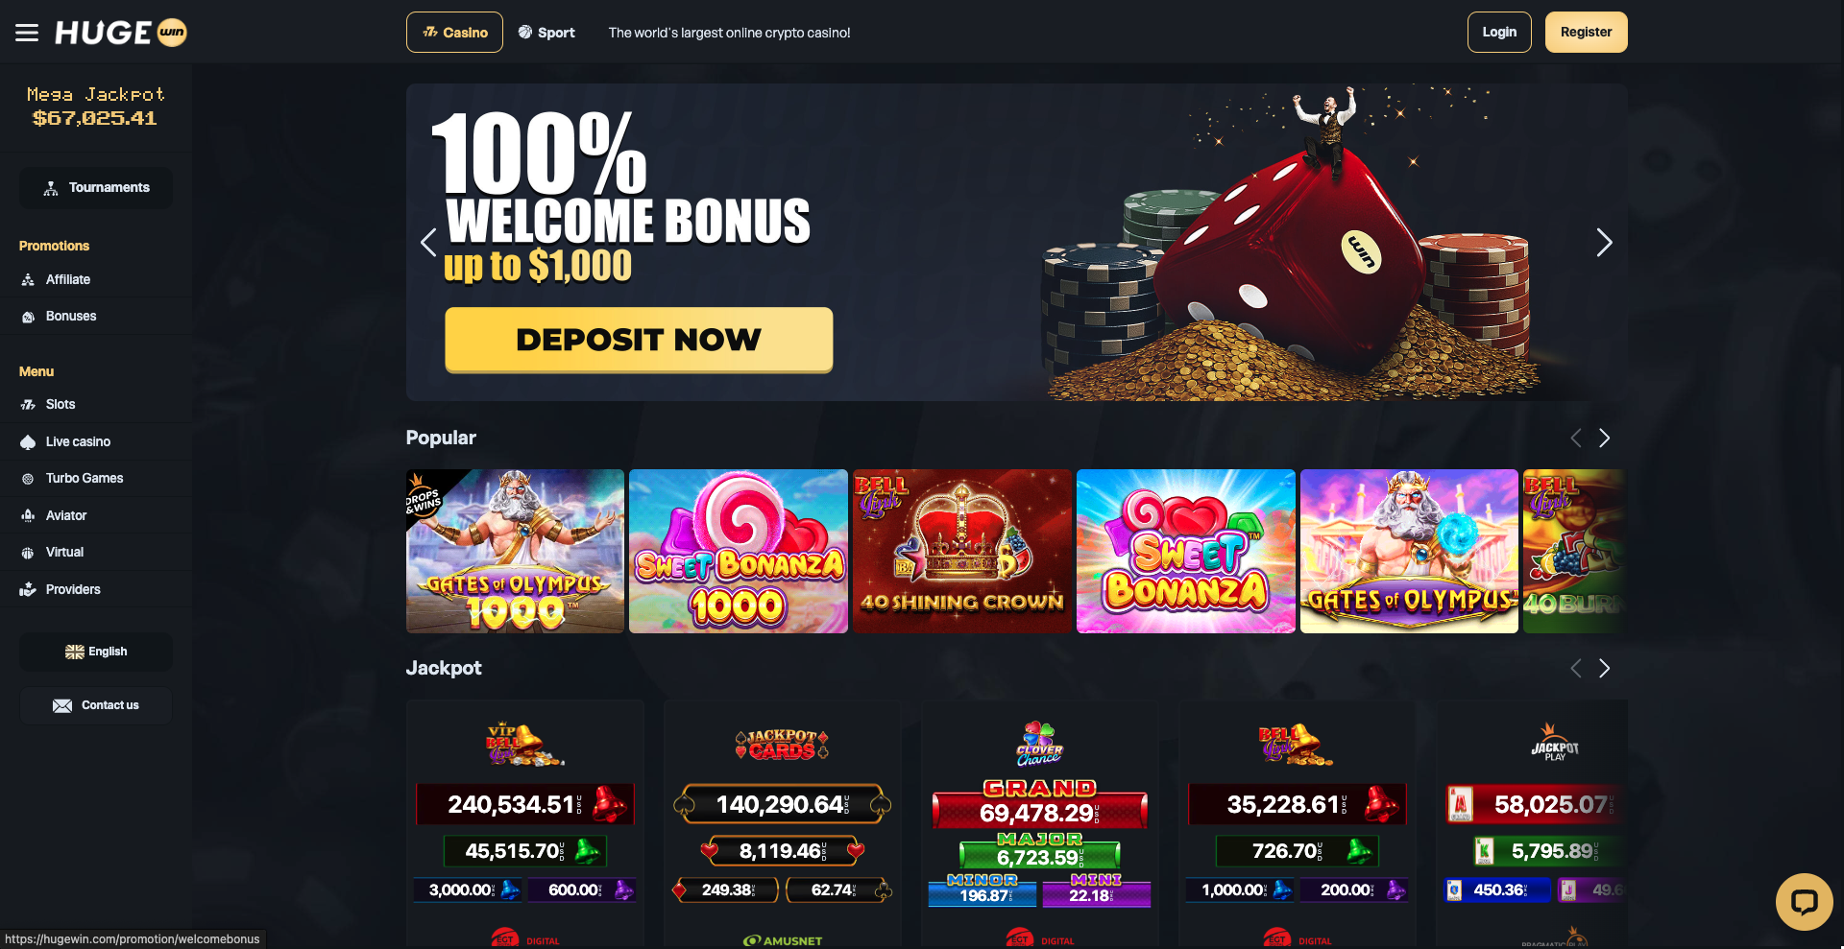1844x949 pixels.
Task: Go to previous banner slide arrow
Action: tap(429, 243)
